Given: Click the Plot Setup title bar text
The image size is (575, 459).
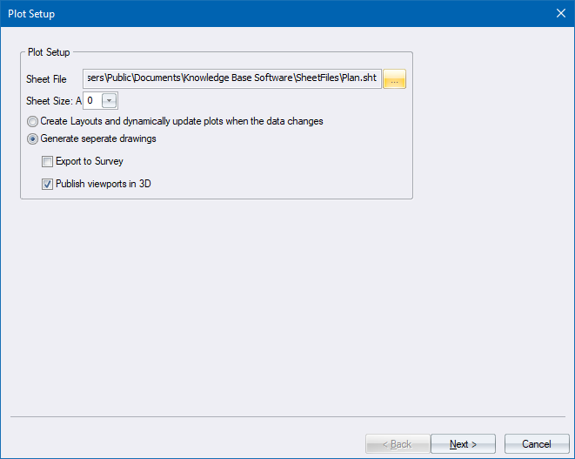Looking at the screenshot, I should tap(32, 13).
